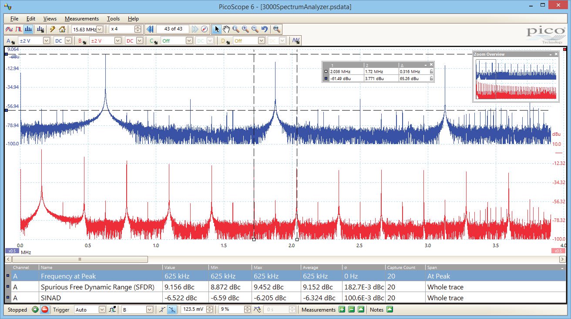This screenshot has width=571, height=319.
Task: Go to next waveform in buffer
Action: point(195,29)
